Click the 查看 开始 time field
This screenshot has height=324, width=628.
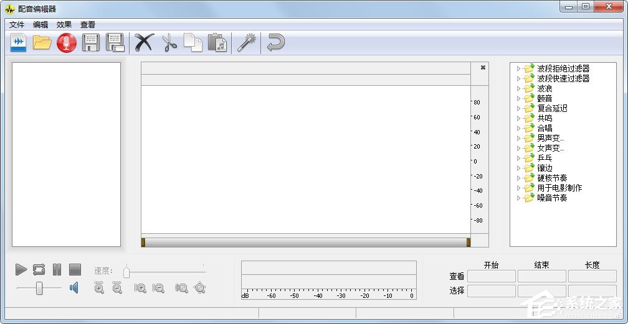tap(491, 276)
